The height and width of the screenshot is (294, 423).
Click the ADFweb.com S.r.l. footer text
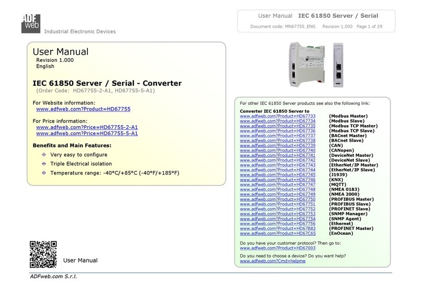click(53, 277)
